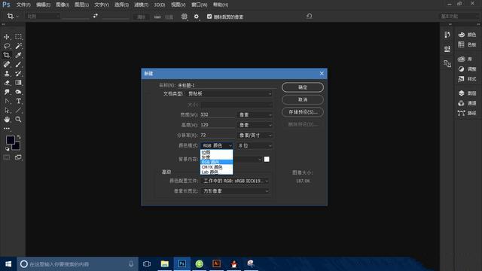Click Save Preset button
This screenshot has width=482, height=271.
[x=303, y=112]
